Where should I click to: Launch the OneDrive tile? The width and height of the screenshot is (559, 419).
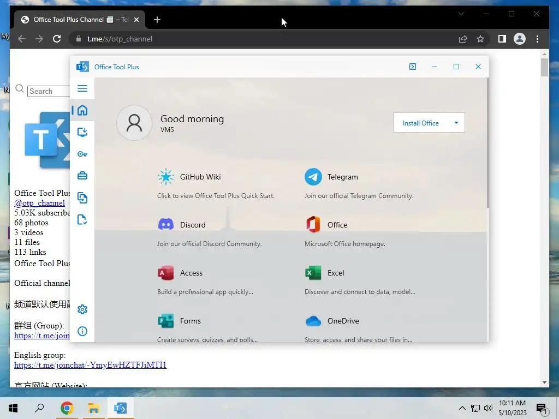point(359,327)
